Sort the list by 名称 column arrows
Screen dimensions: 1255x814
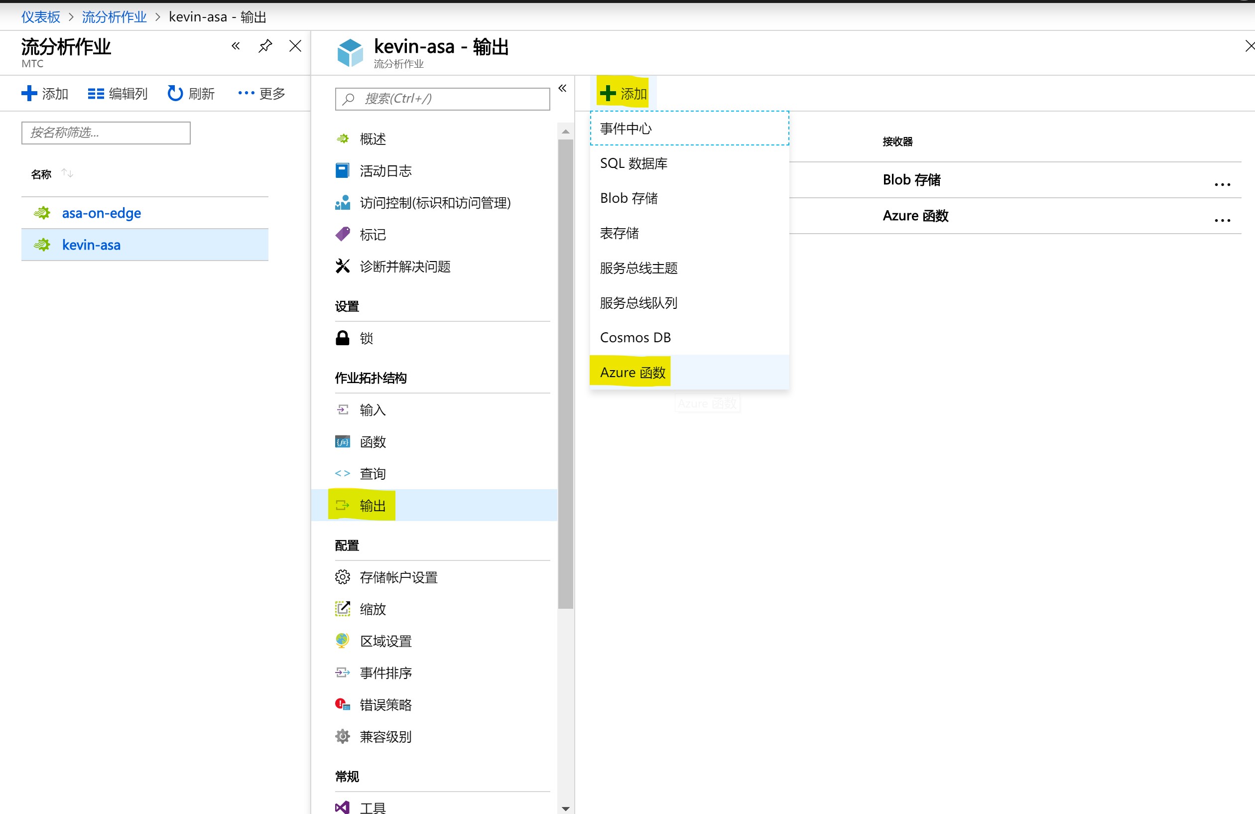click(67, 173)
